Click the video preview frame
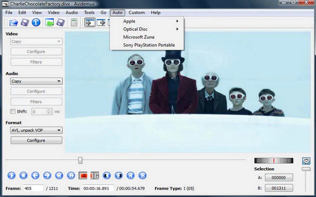The width and height of the screenshot is (316, 197). pos(188,92)
